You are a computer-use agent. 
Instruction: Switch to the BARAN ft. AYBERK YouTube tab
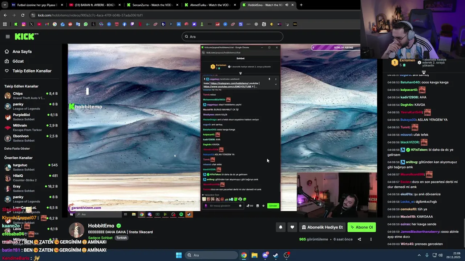95,5
